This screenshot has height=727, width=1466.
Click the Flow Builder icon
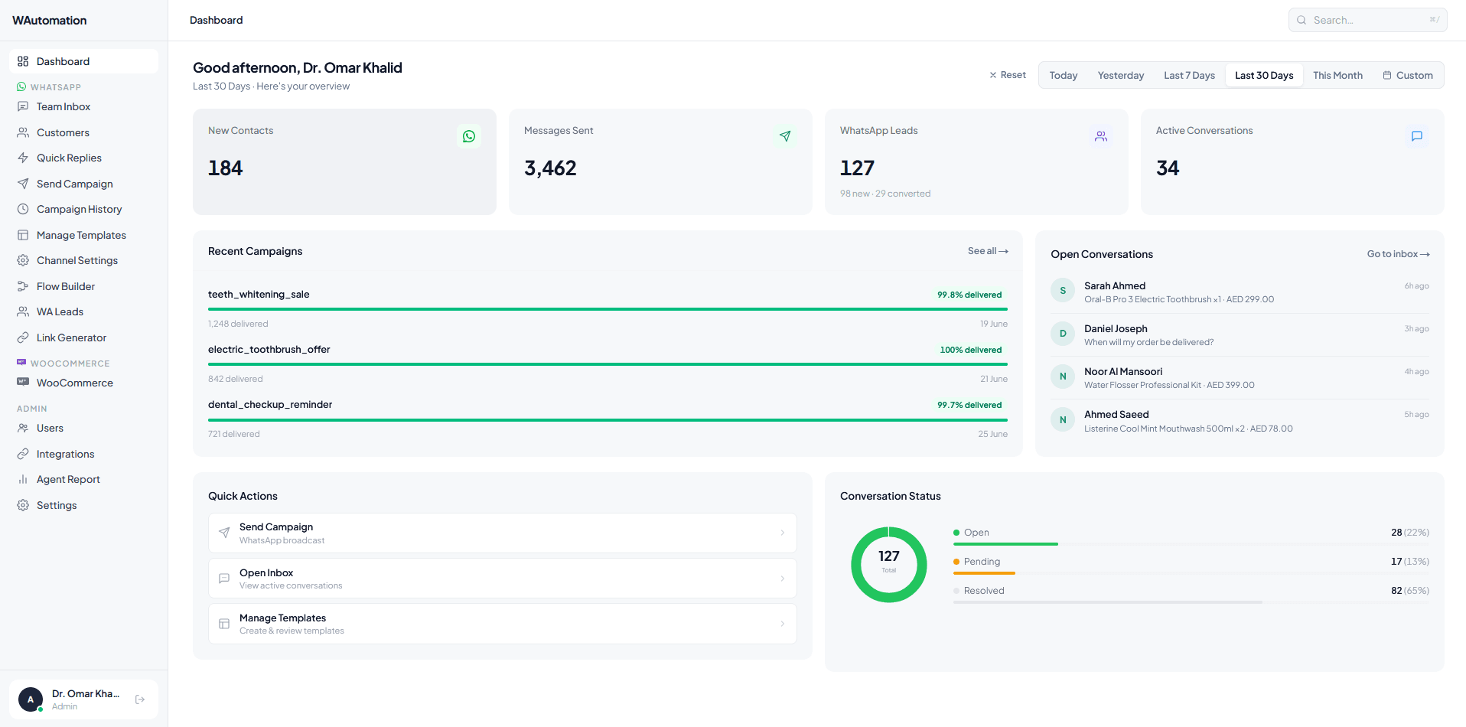[23, 286]
